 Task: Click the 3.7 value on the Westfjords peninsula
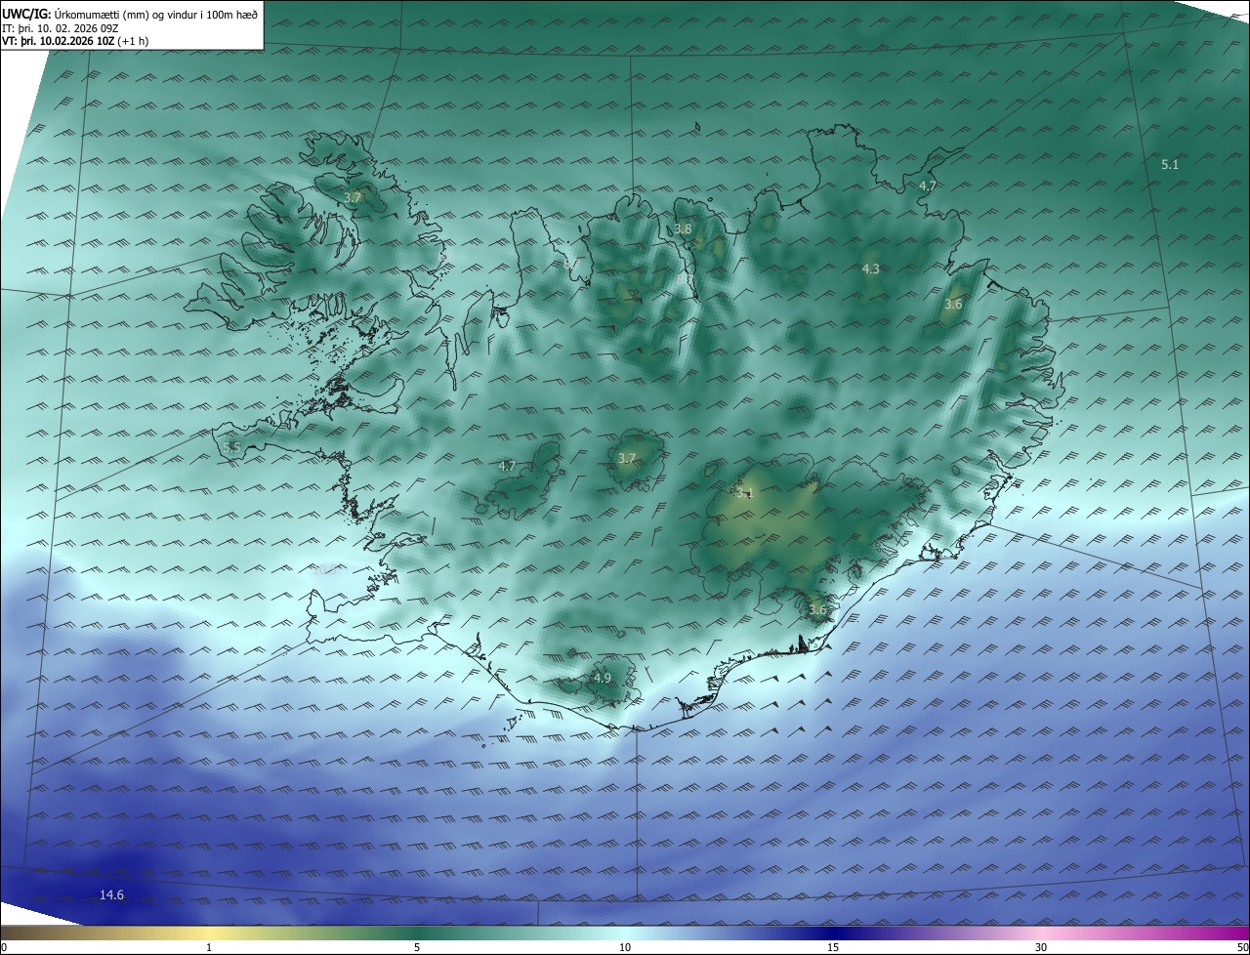[353, 197]
